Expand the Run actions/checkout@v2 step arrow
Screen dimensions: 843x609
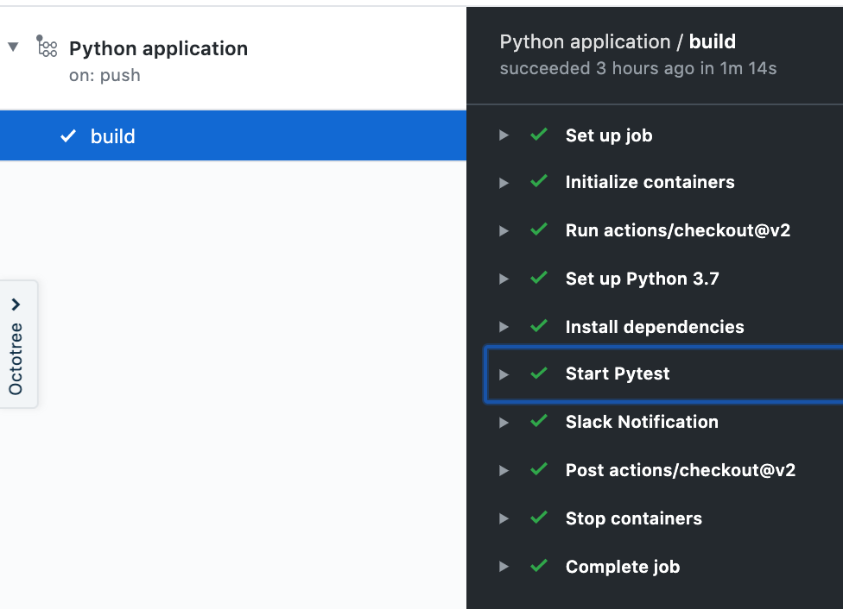click(504, 230)
